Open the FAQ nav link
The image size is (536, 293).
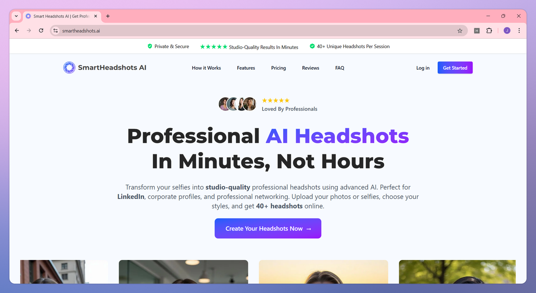tap(340, 68)
